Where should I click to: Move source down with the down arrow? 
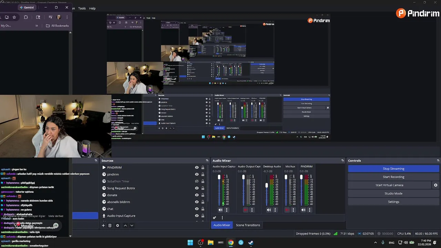click(132, 225)
